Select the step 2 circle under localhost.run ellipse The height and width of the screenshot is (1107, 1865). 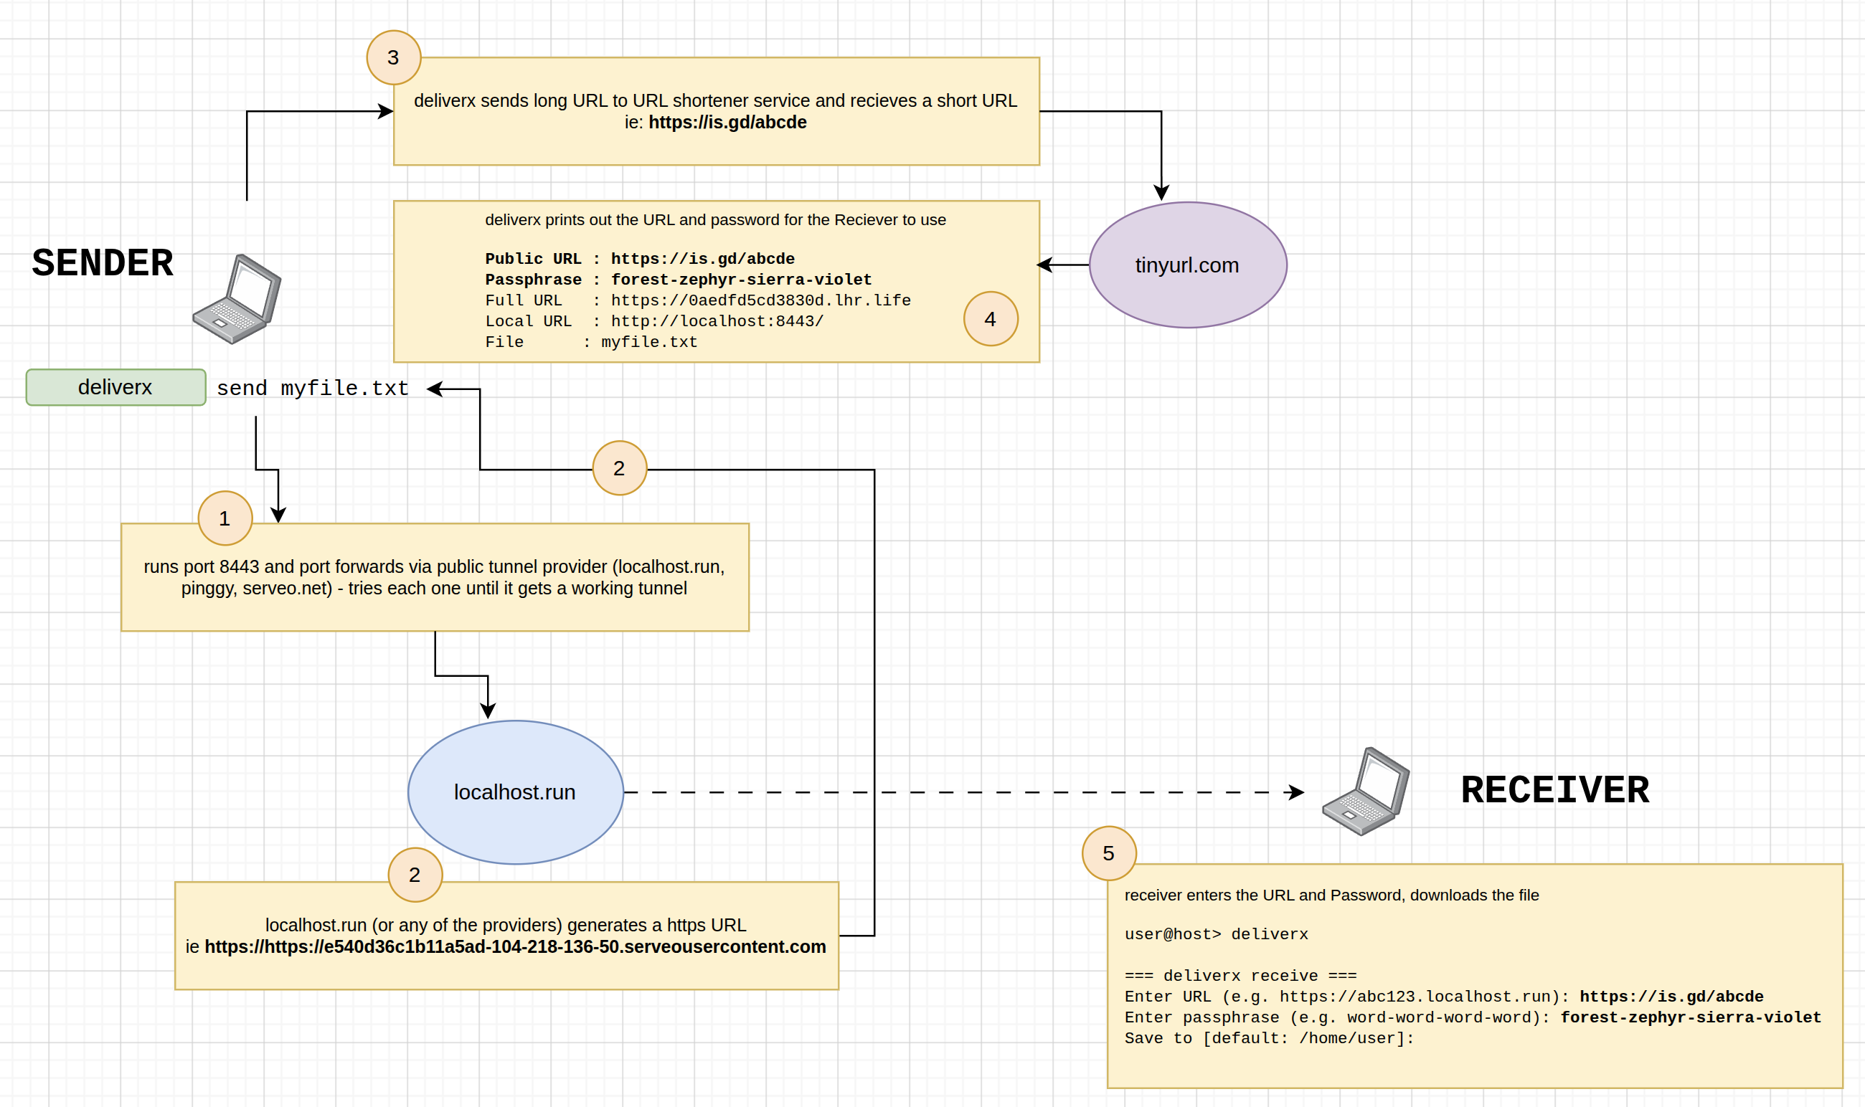[x=416, y=875]
